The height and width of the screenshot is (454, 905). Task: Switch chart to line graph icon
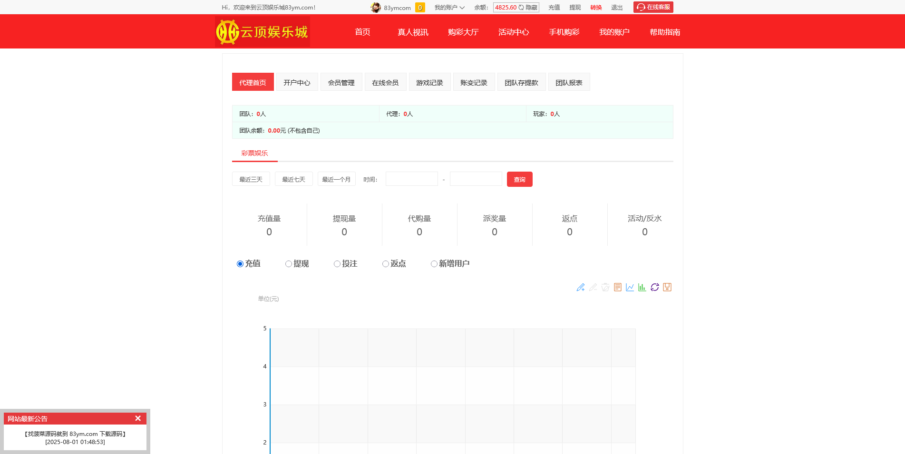click(630, 287)
